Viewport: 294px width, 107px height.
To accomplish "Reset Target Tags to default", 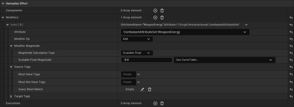I will 291,96.
